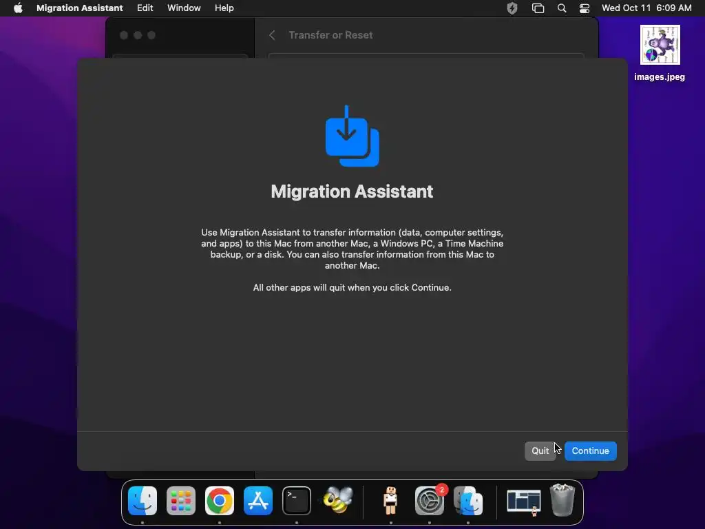Open the Migration Assistant app menu
Viewport: 705px width, 529px height.
[80, 8]
